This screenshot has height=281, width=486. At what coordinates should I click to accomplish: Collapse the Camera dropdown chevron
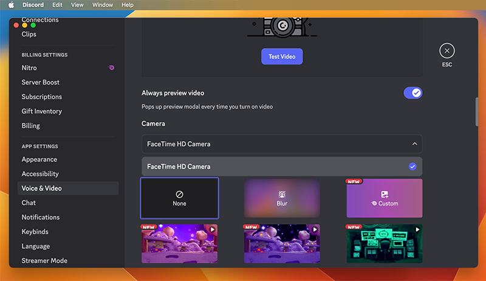pyautogui.click(x=414, y=144)
